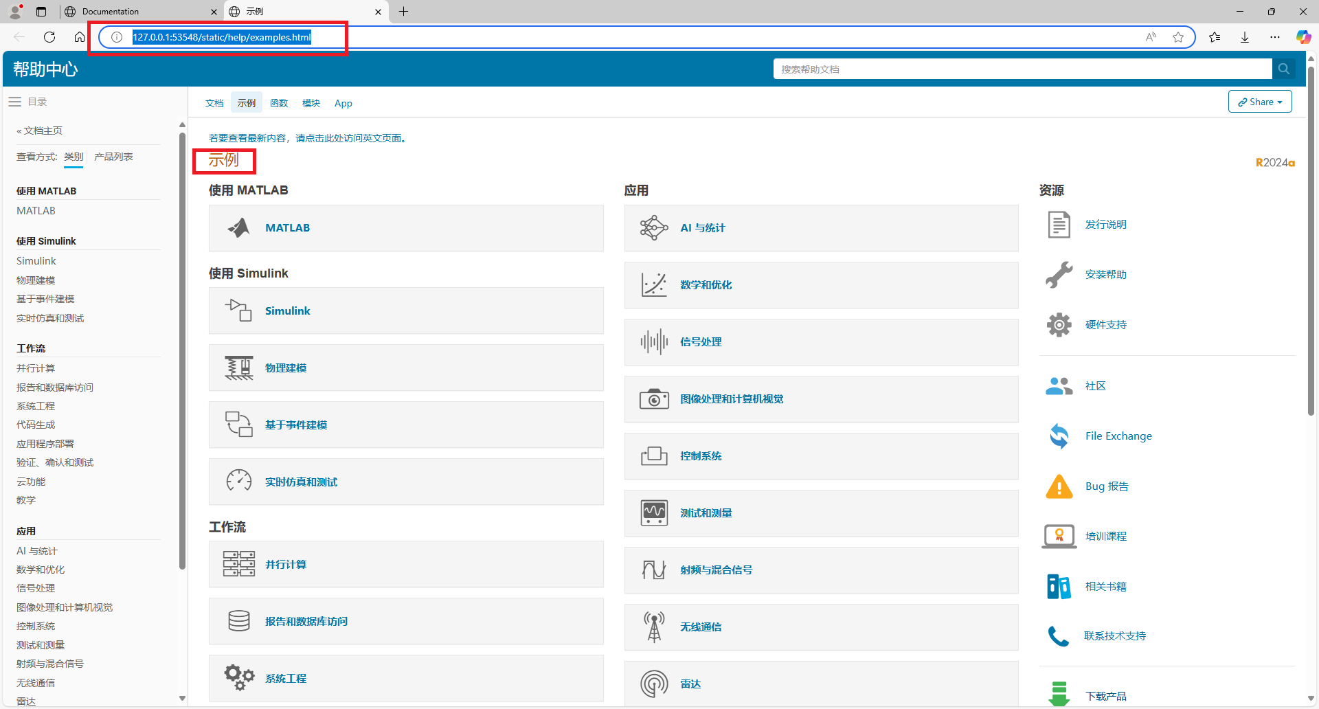Click the browser address bar URL
The image size is (1319, 709).
point(222,37)
